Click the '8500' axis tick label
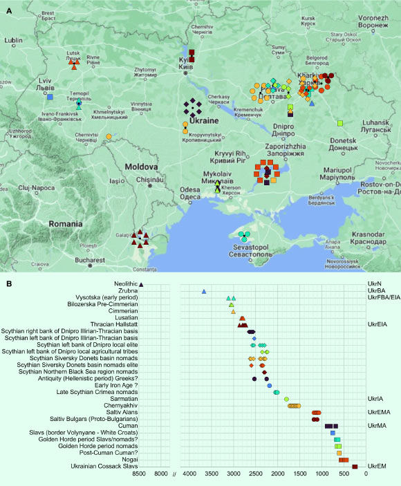This screenshot has height=486, width=401. click(139, 474)
